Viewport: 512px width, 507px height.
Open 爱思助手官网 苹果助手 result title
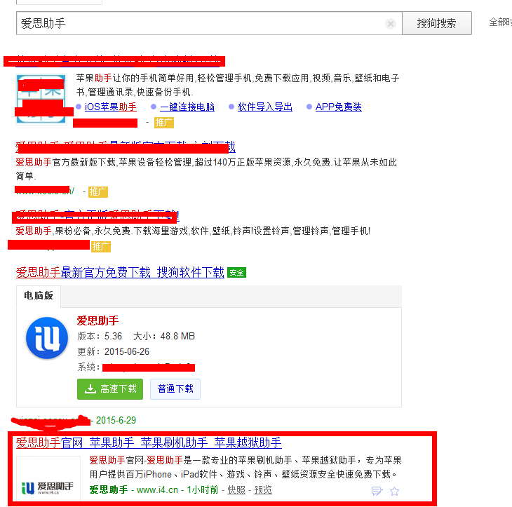pyautogui.click(x=149, y=442)
